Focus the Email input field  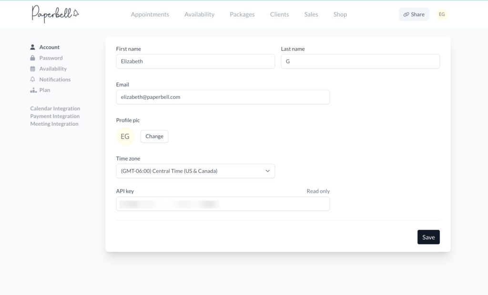pyautogui.click(x=223, y=97)
